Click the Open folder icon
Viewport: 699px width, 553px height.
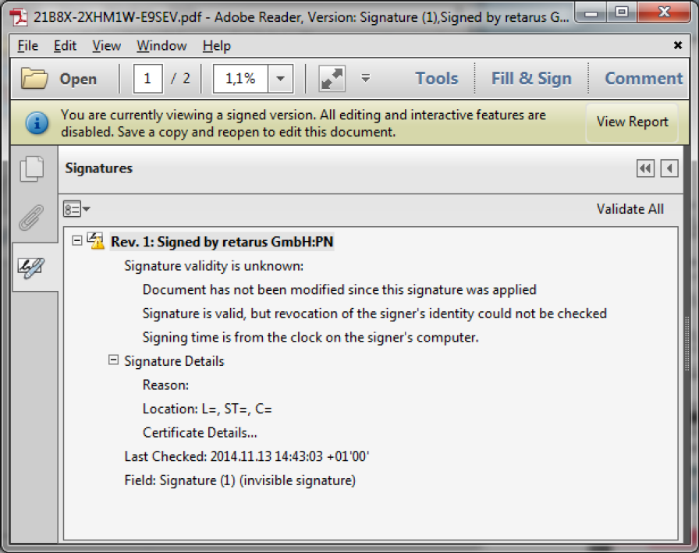point(34,79)
